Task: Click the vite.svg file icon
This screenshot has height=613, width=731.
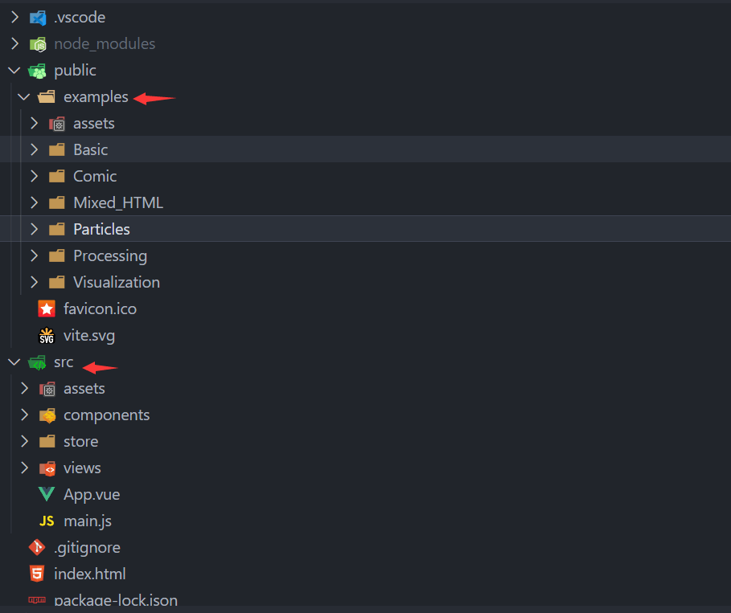Action: (47, 335)
